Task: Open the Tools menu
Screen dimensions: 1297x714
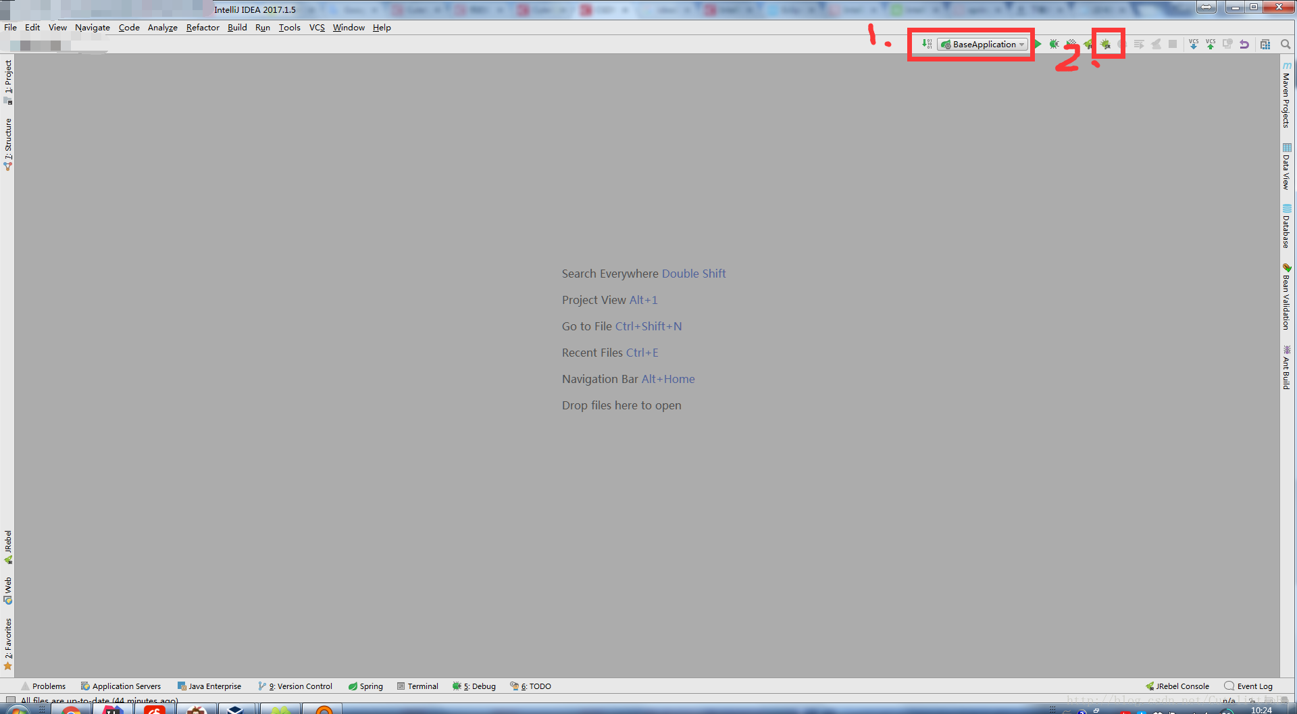Action: tap(290, 28)
